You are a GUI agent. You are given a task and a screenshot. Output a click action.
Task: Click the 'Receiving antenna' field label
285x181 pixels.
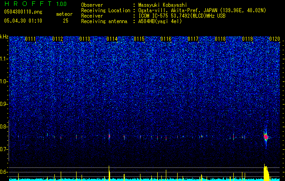[104, 21]
